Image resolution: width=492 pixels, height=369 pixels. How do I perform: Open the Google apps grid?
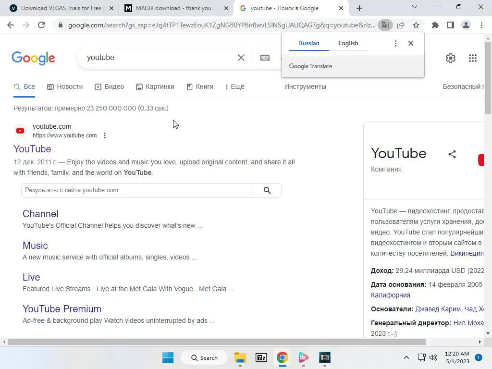[473, 58]
